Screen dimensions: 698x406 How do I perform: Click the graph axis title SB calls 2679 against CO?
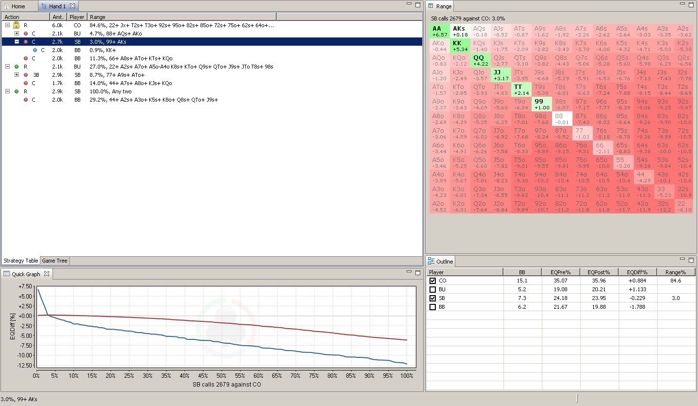227,385
